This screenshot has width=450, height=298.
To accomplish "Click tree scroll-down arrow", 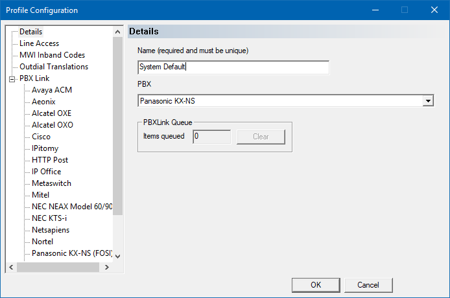I will (x=117, y=257).
